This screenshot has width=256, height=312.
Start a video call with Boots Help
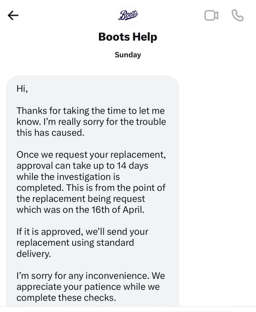(x=211, y=16)
